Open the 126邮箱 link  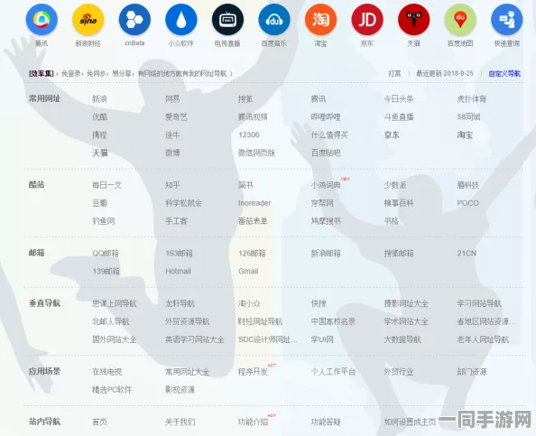[252, 254]
